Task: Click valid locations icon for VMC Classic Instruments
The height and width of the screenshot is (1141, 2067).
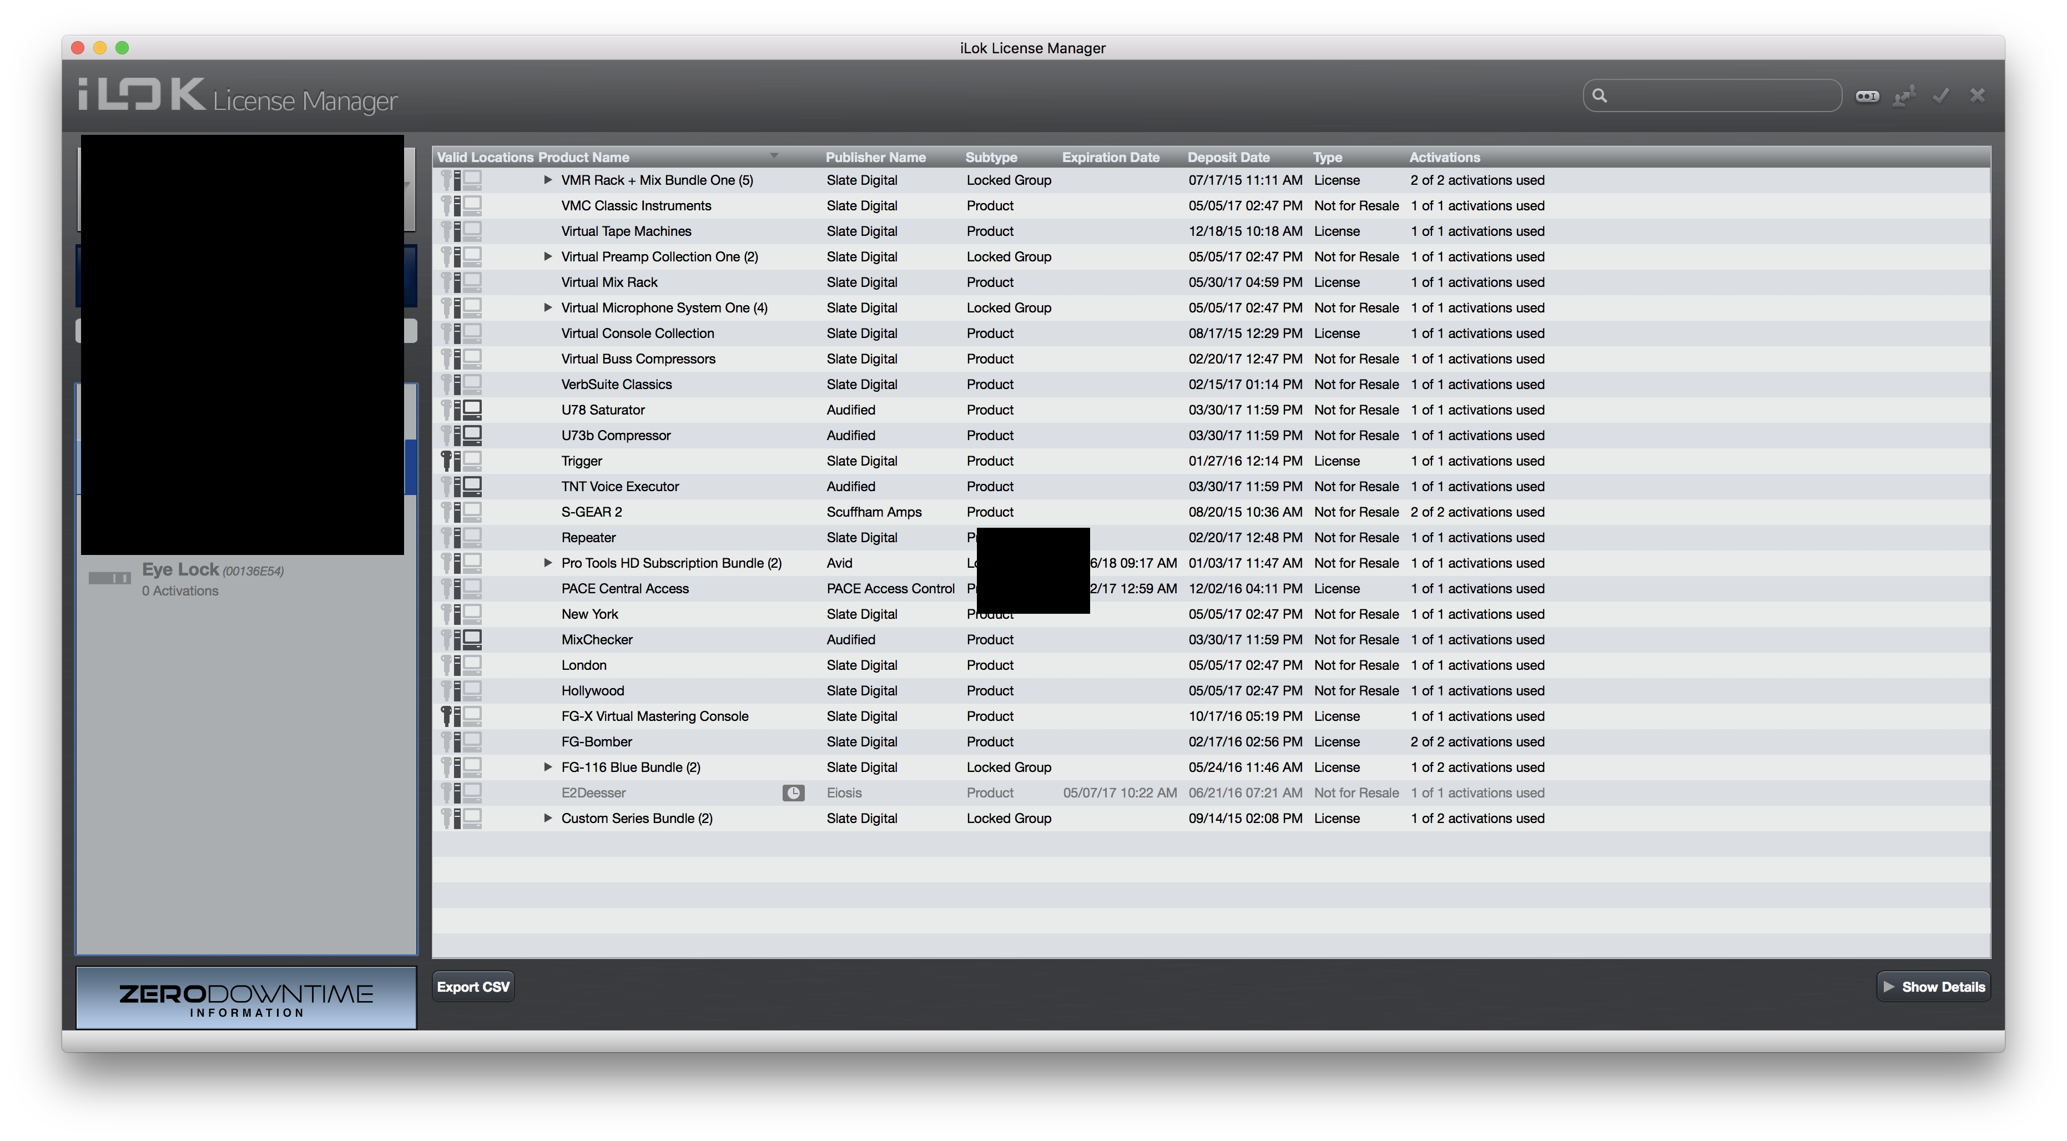Action: pos(461,206)
